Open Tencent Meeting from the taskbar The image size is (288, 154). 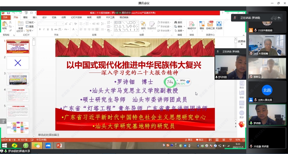(48, 146)
